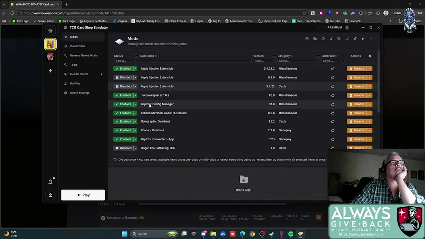Open Google Chrome from the taskbar

coord(252,234)
